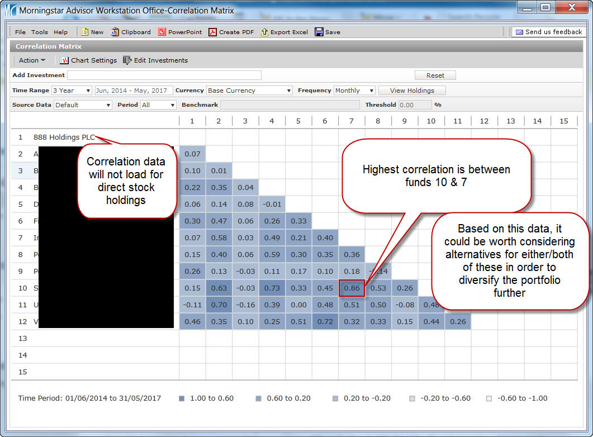Open the Source Data Default dropdown
Viewport: 593px width, 437px height.
pyautogui.click(x=83, y=105)
